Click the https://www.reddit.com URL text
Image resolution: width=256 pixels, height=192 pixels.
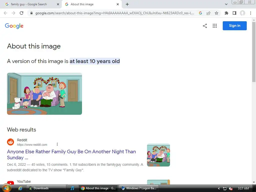click(x=32, y=145)
